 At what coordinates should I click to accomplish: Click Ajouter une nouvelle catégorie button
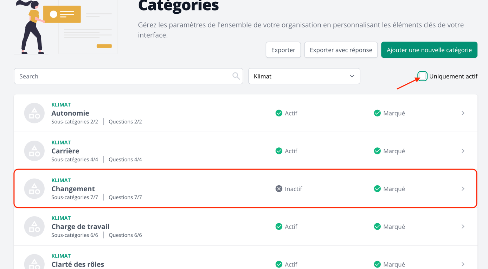(429, 50)
